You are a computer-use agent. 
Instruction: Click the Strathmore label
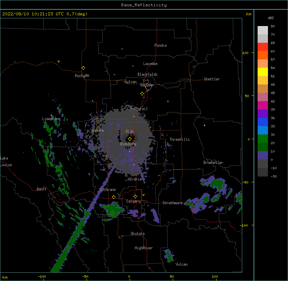[x=172, y=203]
